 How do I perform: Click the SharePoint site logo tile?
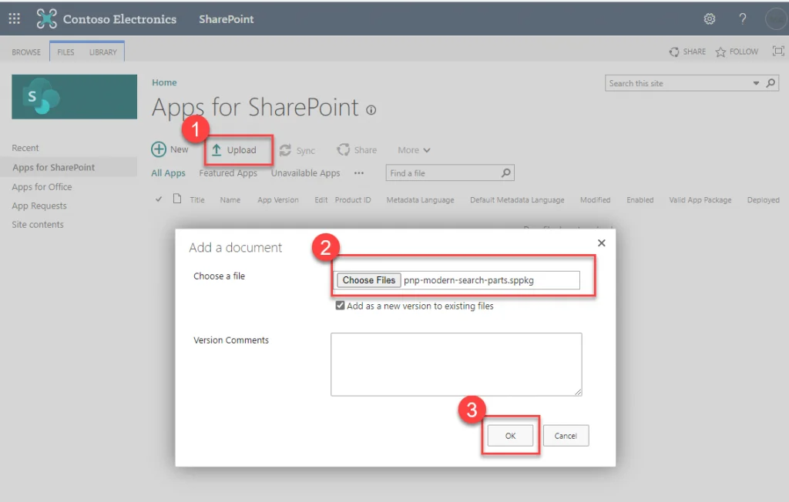[x=75, y=96]
